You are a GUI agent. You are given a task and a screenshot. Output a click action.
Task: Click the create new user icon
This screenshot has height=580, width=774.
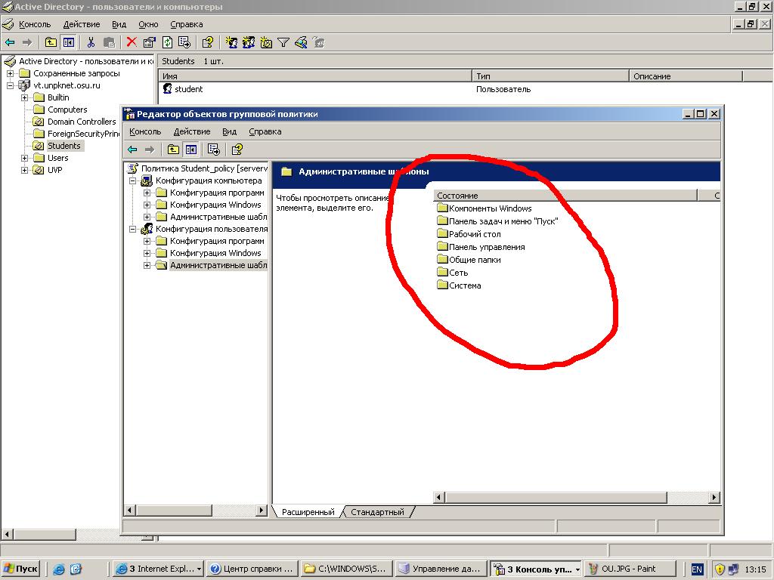tap(232, 43)
